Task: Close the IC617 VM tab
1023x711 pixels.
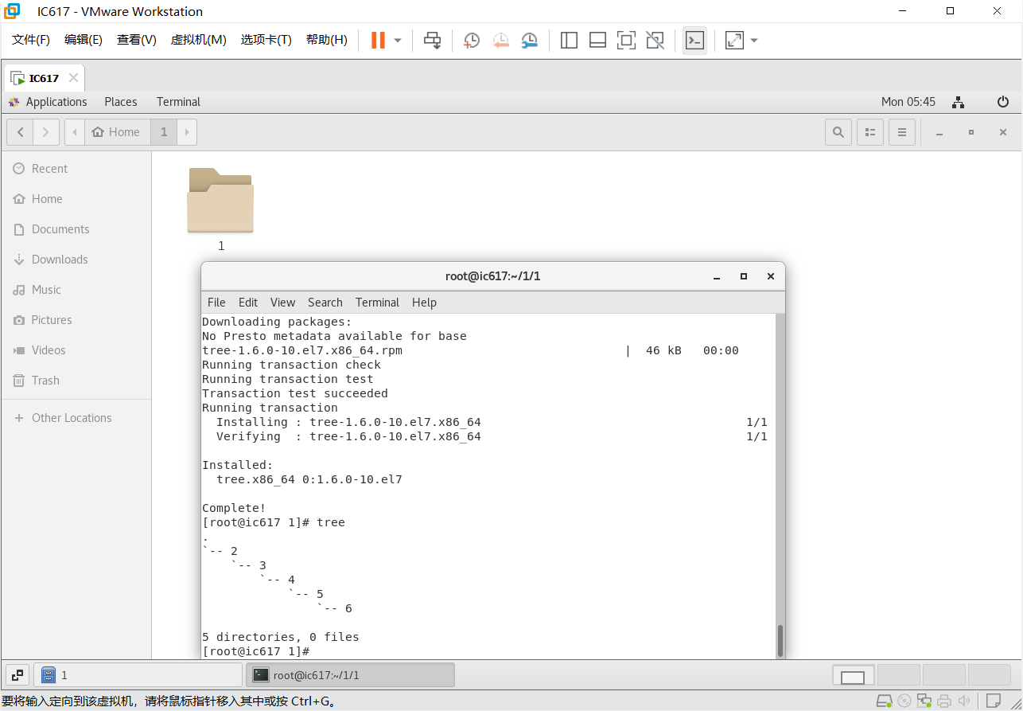Action: pyautogui.click(x=73, y=78)
